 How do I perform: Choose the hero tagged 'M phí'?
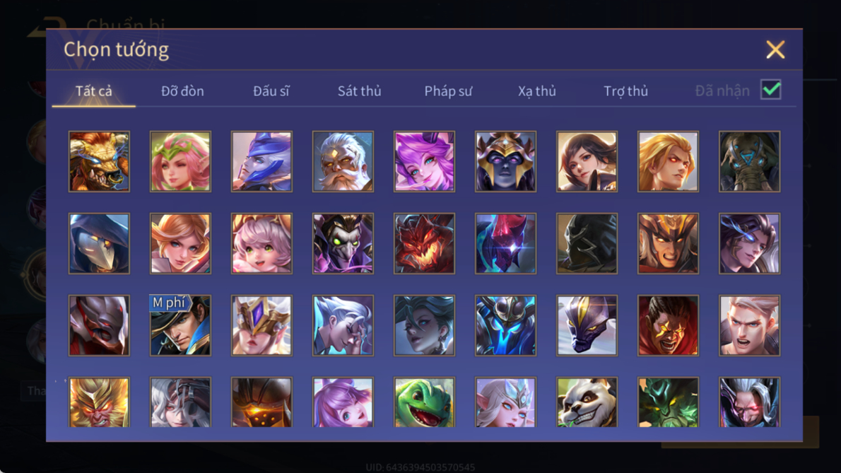[180, 325]
